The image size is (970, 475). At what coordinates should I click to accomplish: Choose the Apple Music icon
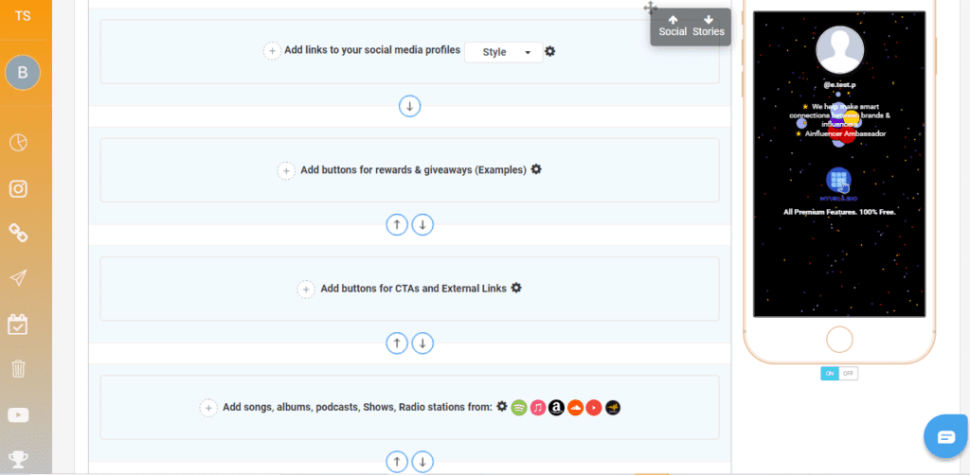pos(538,408)
